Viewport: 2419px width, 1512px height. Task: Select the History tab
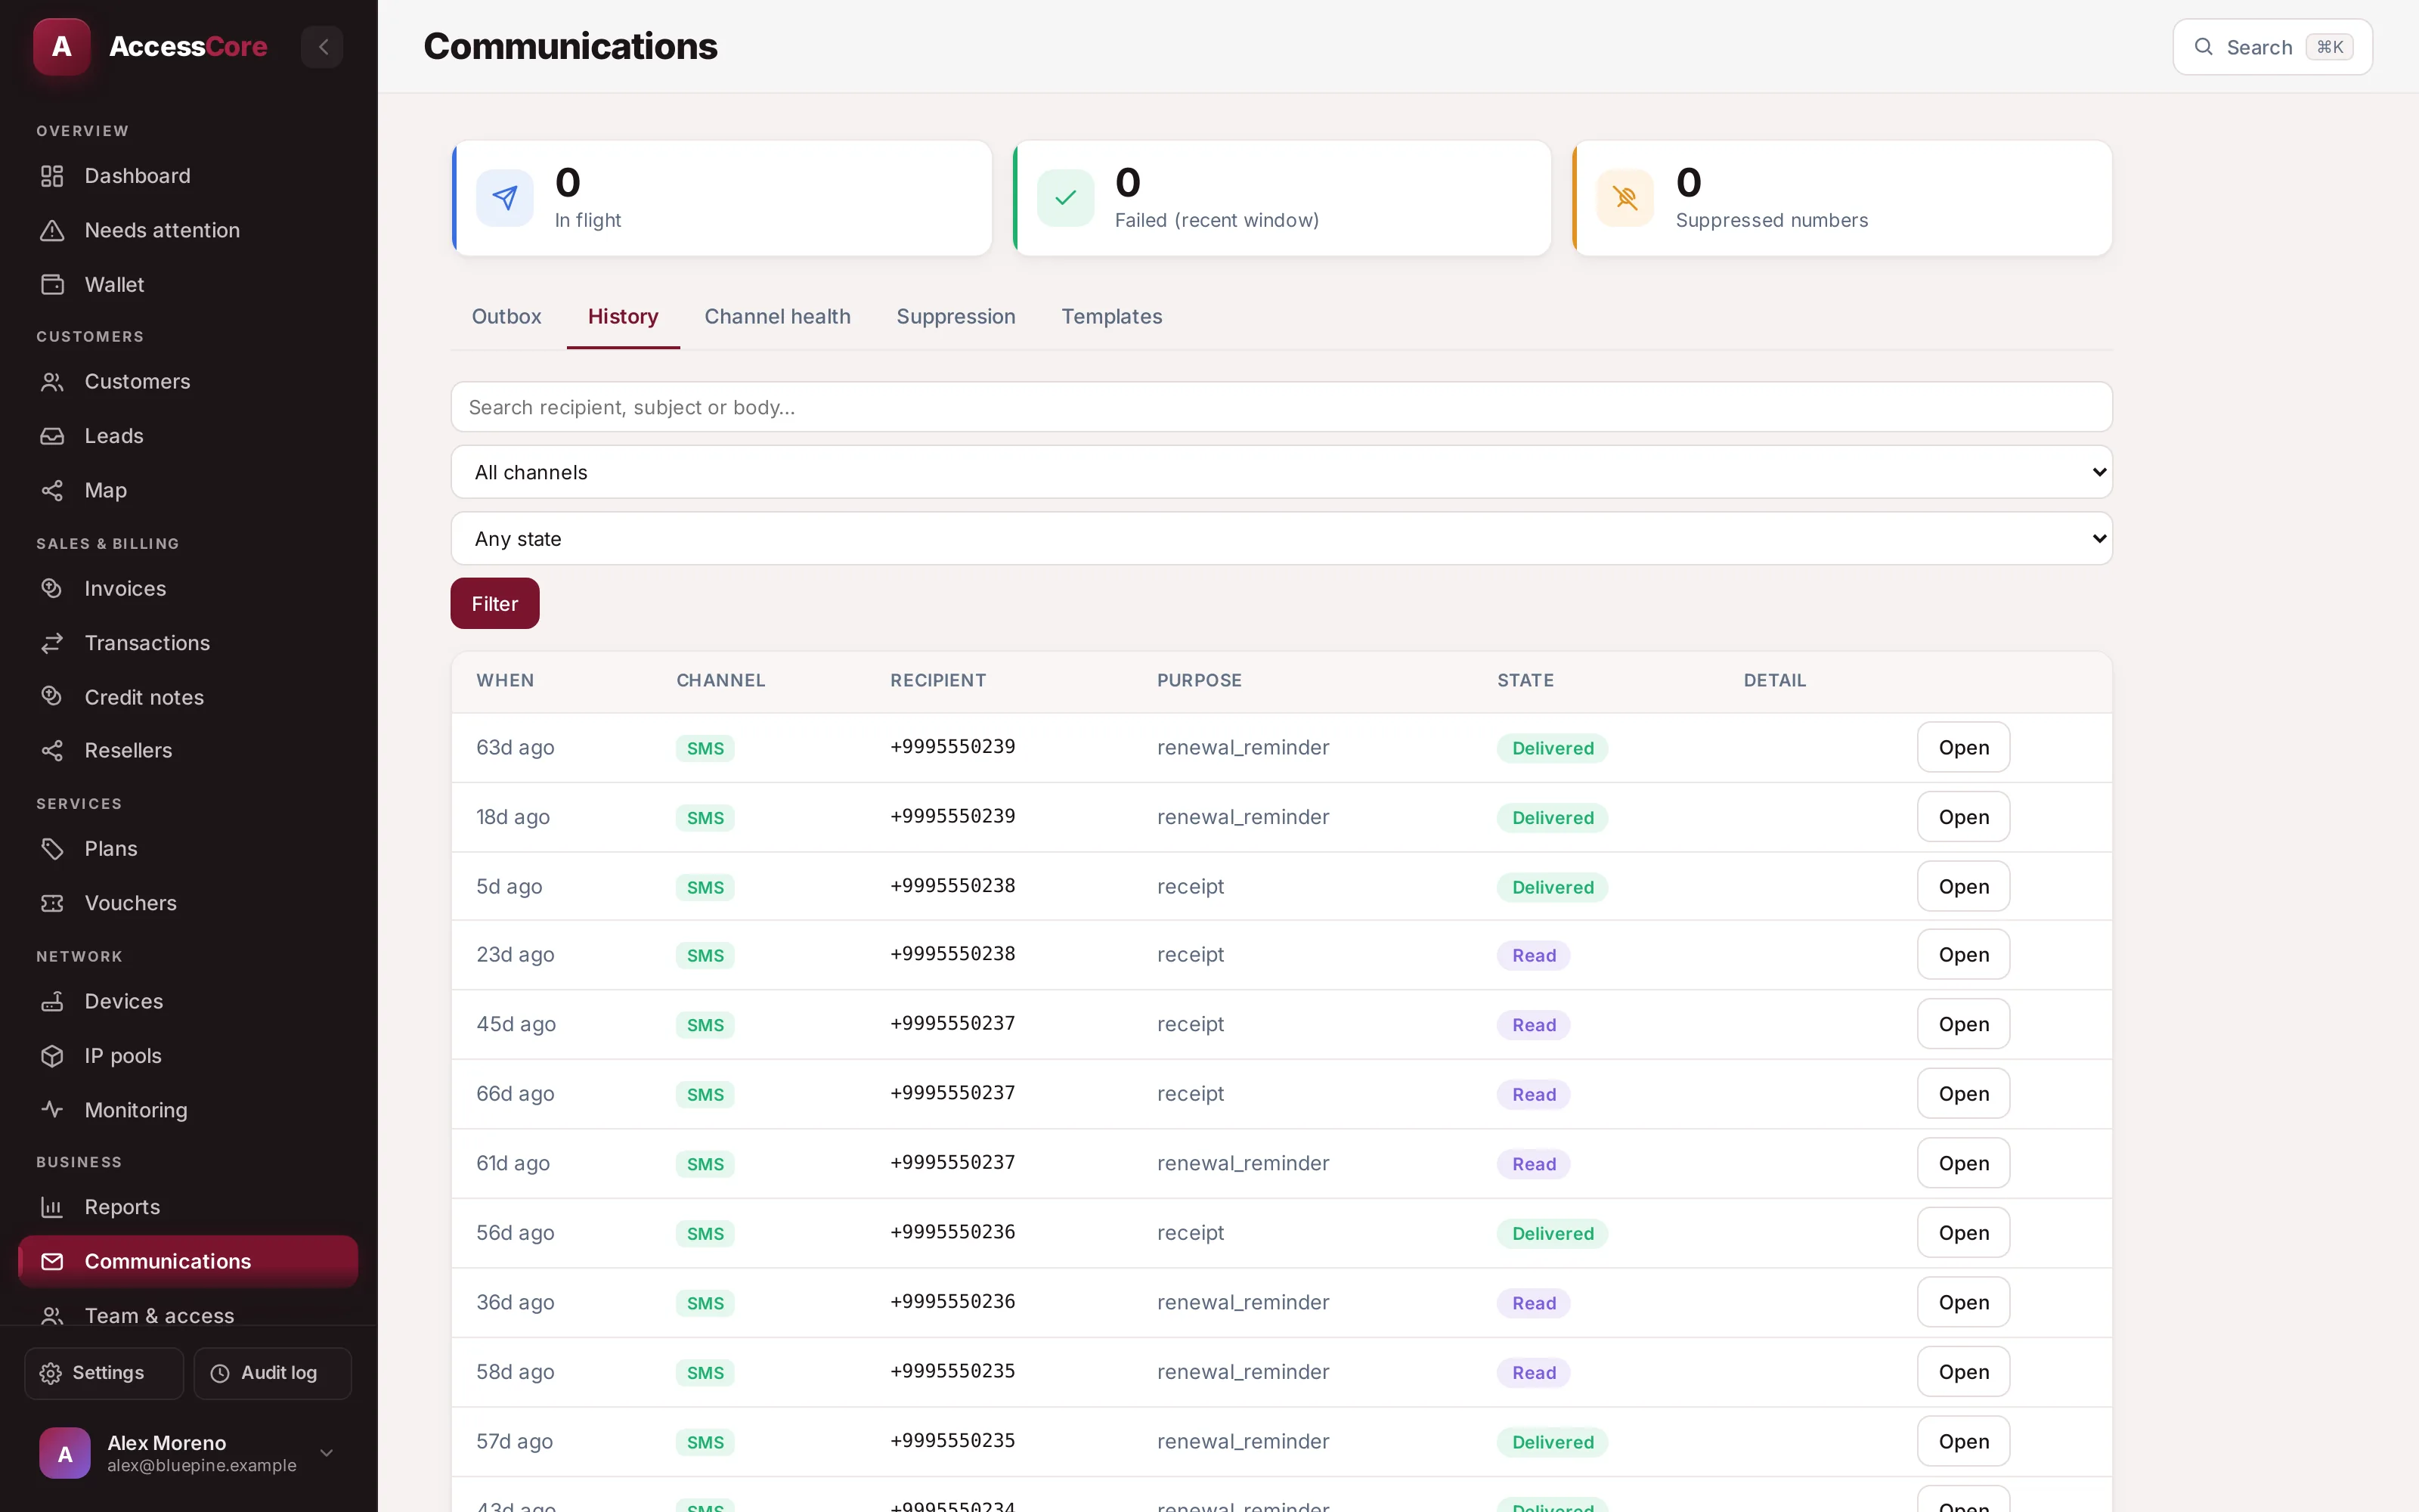click(x=623, y=317)
